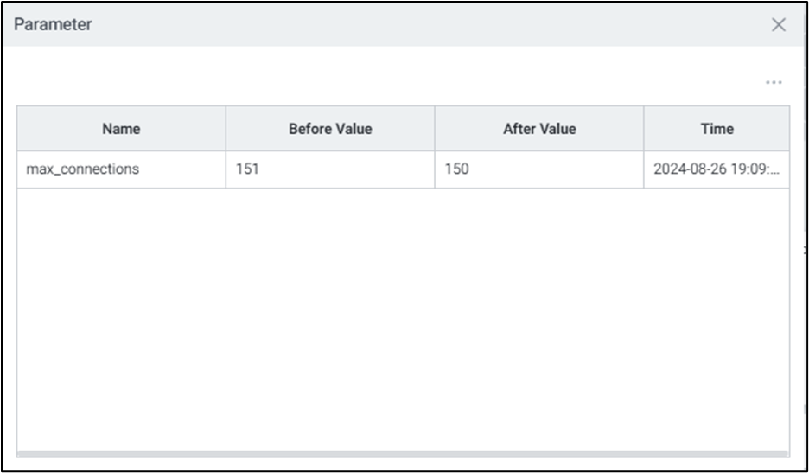Select the truncated 2024-08-26 timestamp cell

[716, 169]
